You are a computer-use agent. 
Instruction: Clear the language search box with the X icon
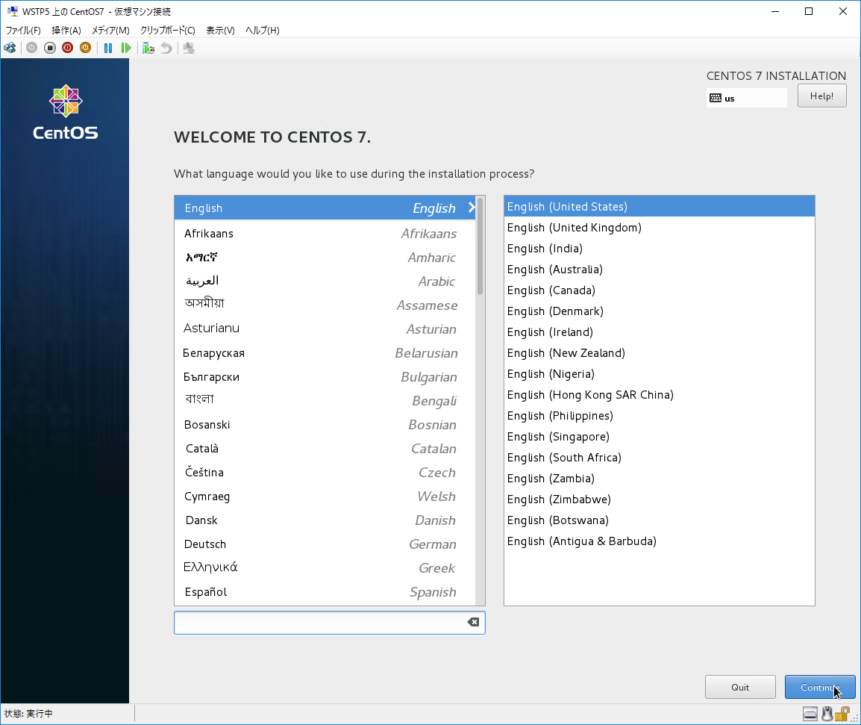coord(473,622)
